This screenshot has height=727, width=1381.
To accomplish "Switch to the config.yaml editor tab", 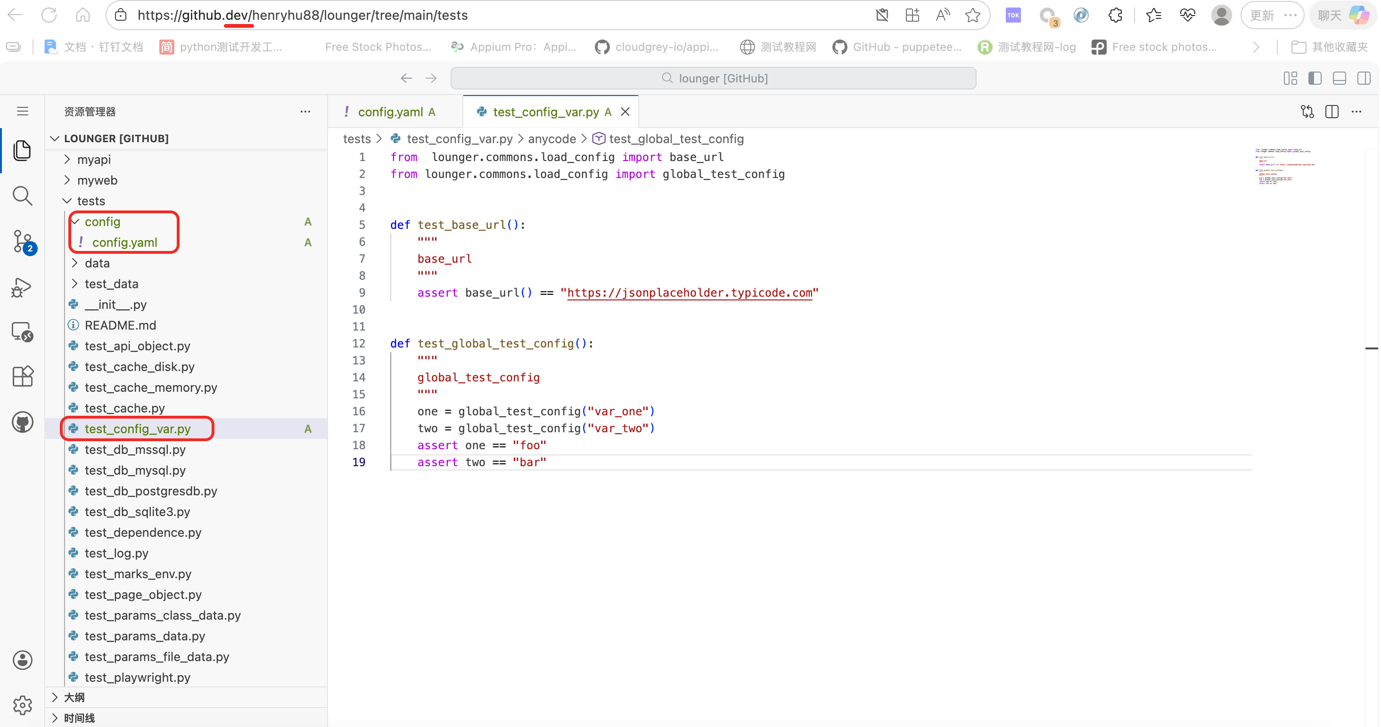I will pyautogui.click(x=390, y=112).
